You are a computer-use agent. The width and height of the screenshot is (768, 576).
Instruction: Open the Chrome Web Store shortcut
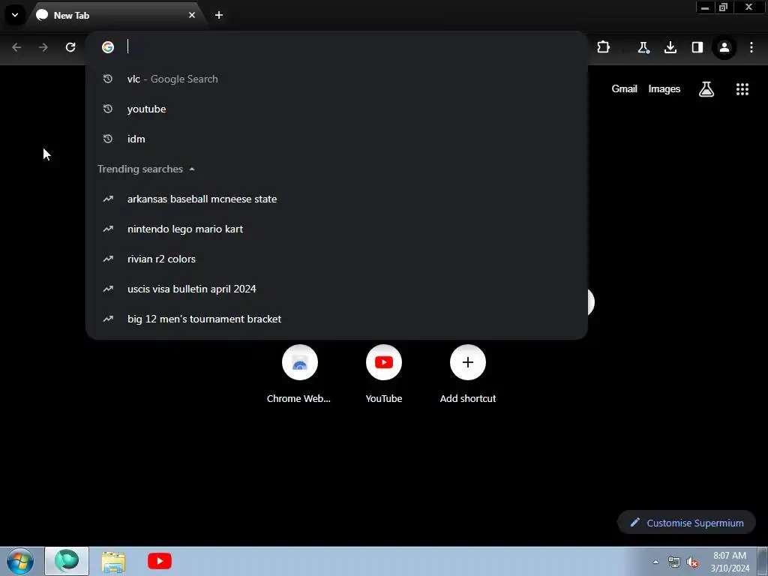coord(299,373)
